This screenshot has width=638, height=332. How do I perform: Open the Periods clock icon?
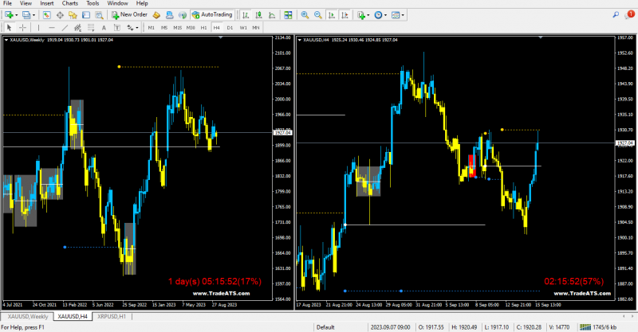pos(378,15)
